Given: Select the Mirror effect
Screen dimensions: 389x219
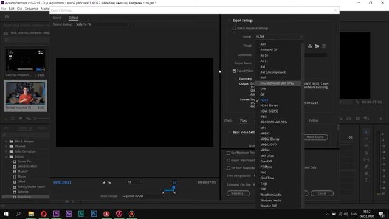Looking at the screenshot, I should (22, 176).
